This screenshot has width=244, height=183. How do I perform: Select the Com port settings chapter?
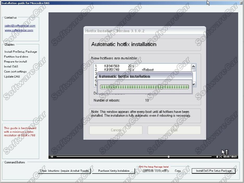click(x=15, y=71)
